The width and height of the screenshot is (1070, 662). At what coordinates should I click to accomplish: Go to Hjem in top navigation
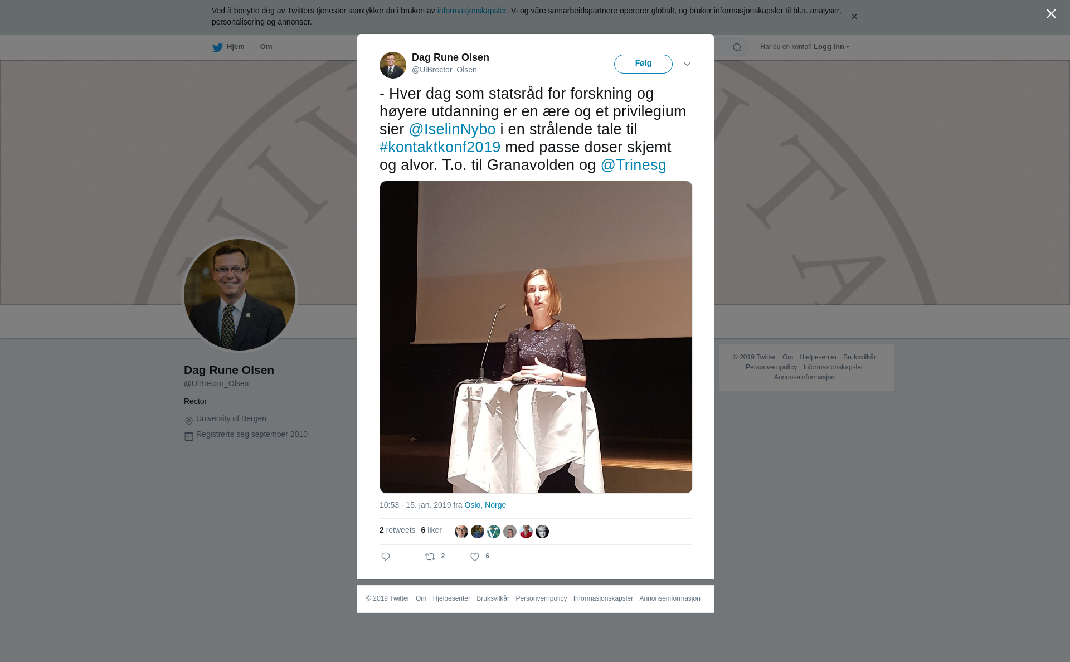click(236, 47)
